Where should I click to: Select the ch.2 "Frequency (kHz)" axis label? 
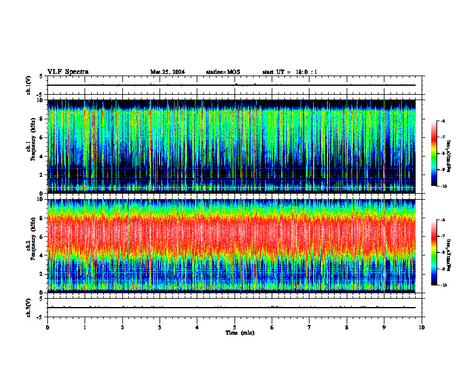[33, 239]
